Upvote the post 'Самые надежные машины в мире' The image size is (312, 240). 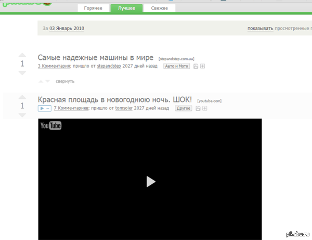click(22, 55)
